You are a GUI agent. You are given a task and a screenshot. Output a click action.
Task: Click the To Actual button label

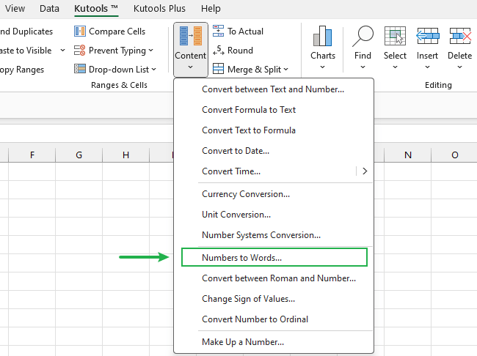click(246, 31)
